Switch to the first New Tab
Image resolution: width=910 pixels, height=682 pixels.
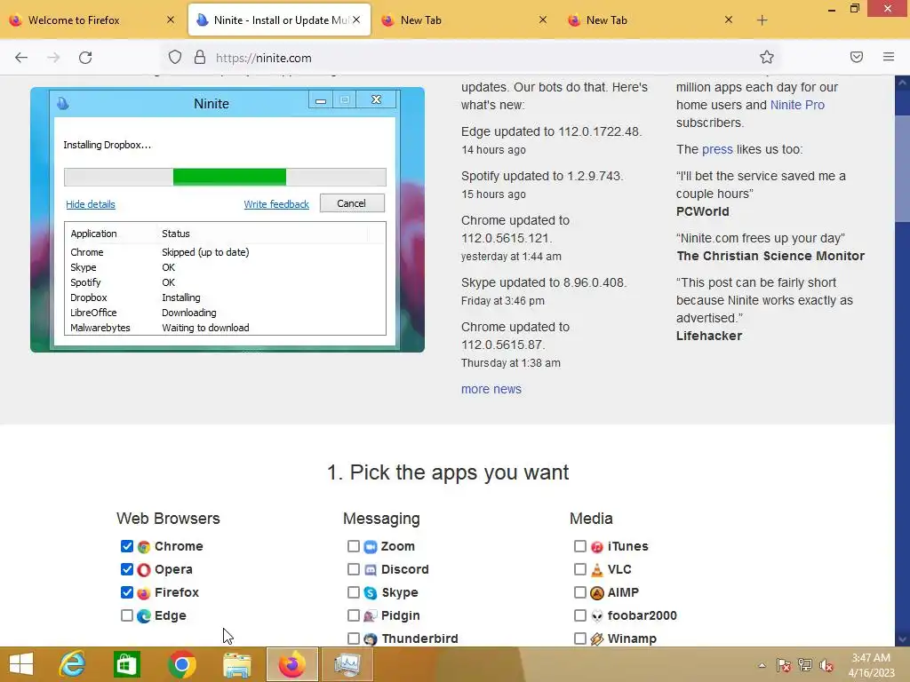click(x=464, y=20)
